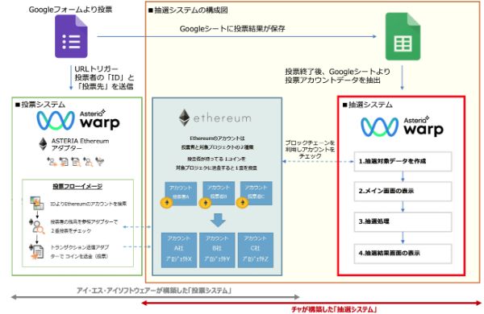Click the Googleフォームより投票 label
The image size is (484, 314).
(x=70, y=10)
